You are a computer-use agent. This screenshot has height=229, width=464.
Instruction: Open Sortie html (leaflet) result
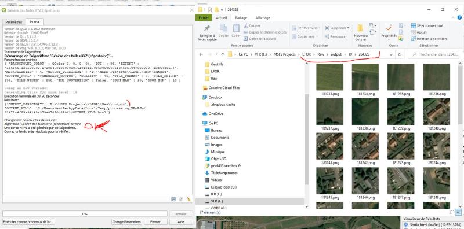[432, 224]
